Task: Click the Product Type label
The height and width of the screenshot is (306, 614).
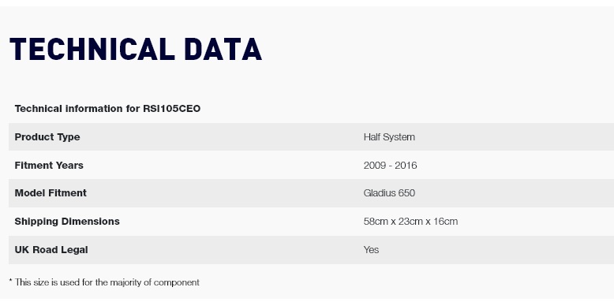Action: (47, 137)
